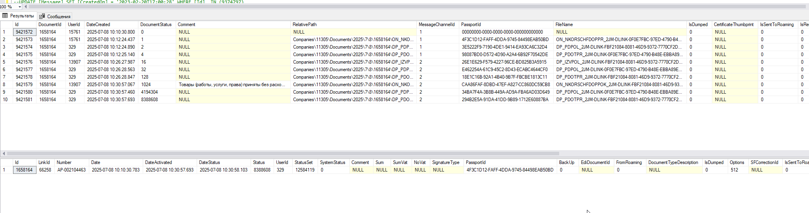
Task: Select the SignatureType column header
Action: [447, 162]
